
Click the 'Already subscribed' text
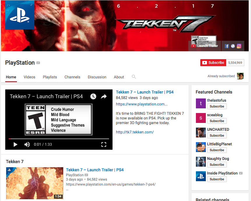pyautogui.click(x=221, y=76)
